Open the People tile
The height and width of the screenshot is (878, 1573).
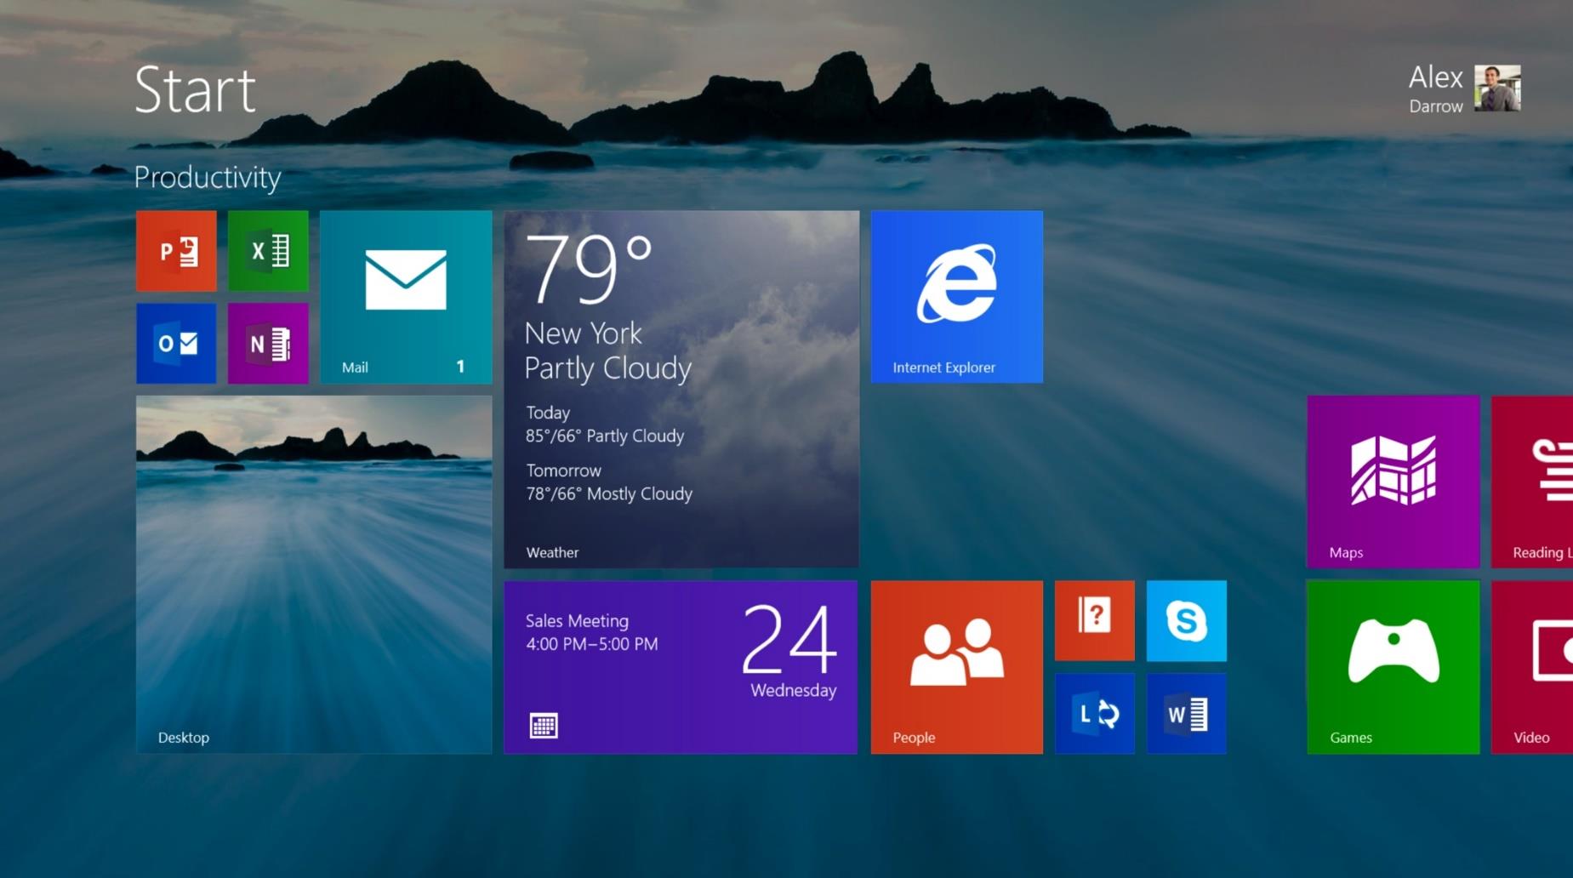pyautogui.click(x=957, y=667)
